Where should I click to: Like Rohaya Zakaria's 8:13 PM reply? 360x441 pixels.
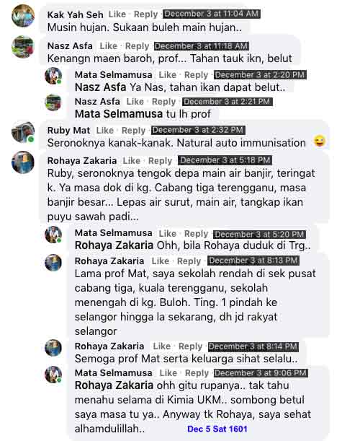point(161,261)
